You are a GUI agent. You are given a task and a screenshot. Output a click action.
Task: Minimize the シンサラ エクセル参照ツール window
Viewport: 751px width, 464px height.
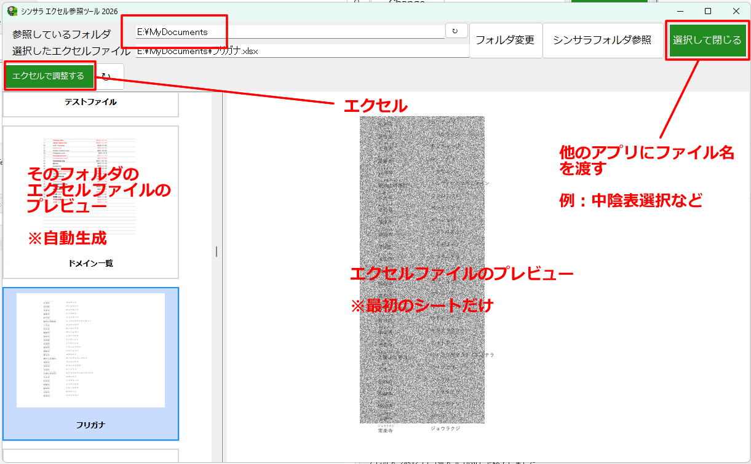click(x=680, y=11)
